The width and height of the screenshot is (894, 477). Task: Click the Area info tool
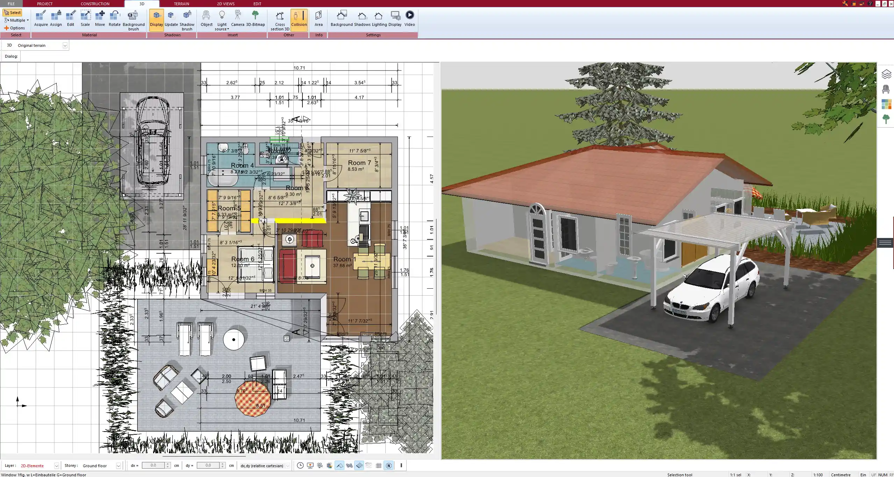pyautogui.click(x=319, y=19)
